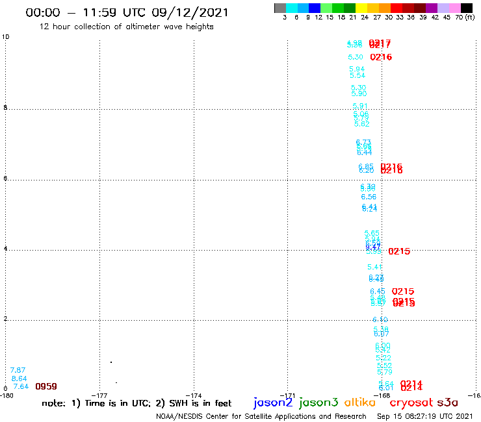This screenshot has width=481, height=422.
Task: Pick the pure blue legend swatch
Action: click(315, 8)
